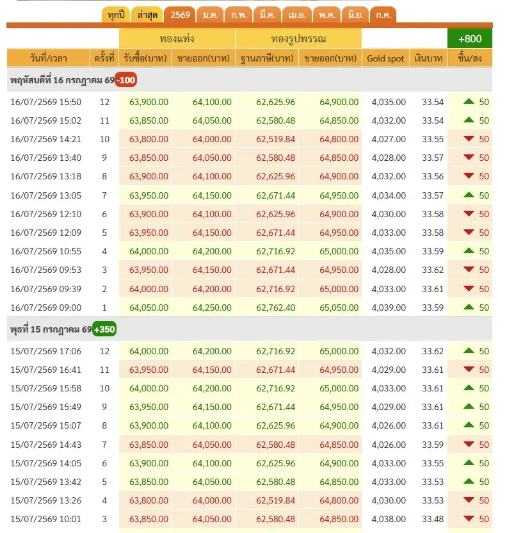Viewport: 507px width, 533px height.
Task: Select the ม.ค. month tab
Action: (210, 15)
